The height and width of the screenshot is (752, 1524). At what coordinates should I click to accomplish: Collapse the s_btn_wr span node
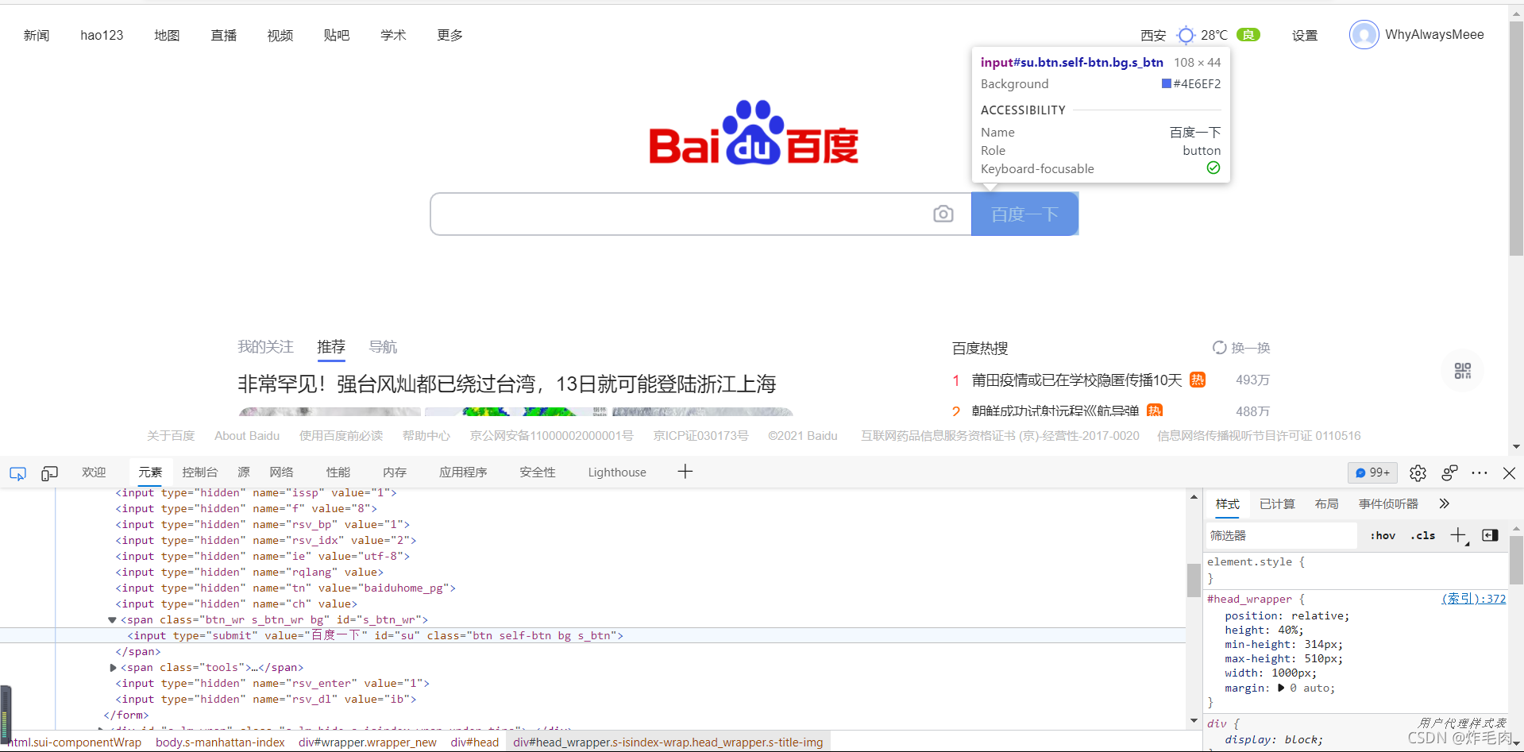point(112,619)
